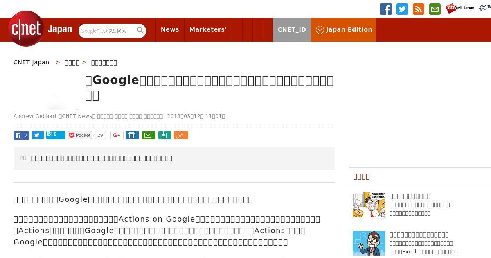Go to CNET Japan home via logo
Image resolution: width=491 pixels, height=258 pixels.
click(x=40, y=29)
